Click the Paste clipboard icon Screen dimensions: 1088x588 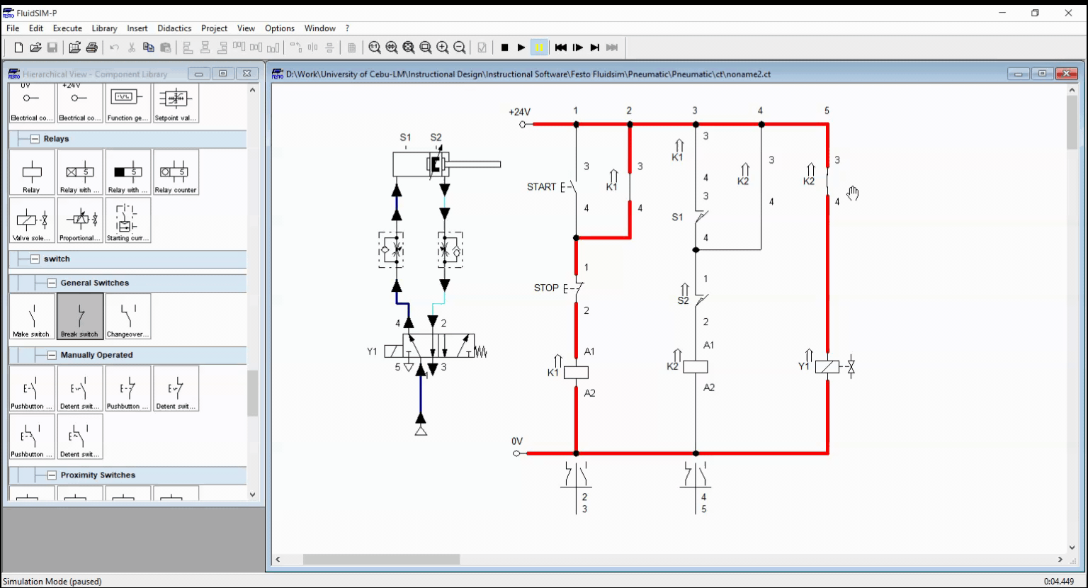pyautogui.click(x=165, y=47)
